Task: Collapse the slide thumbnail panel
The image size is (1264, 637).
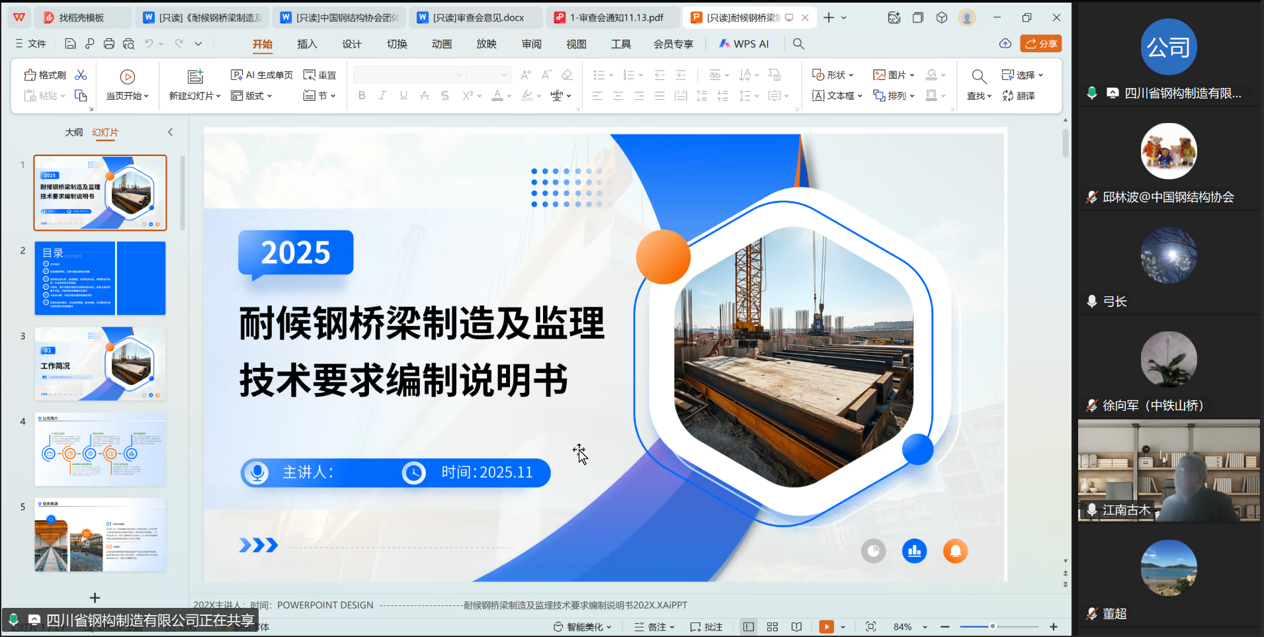Action: pos(170,132)
